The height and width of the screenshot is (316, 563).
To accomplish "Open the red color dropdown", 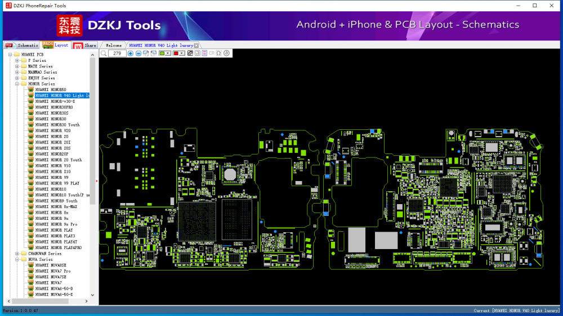I will click(x=182, y=53).
